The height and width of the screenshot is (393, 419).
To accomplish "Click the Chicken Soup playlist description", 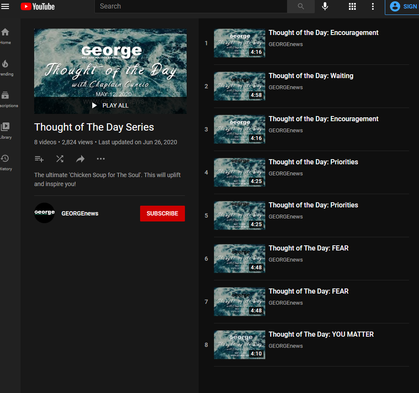I will coord(108,179).
